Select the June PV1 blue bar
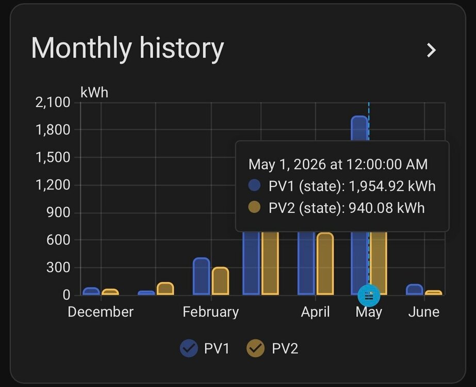This screenshot has width=476, height=387. [415, 289]
